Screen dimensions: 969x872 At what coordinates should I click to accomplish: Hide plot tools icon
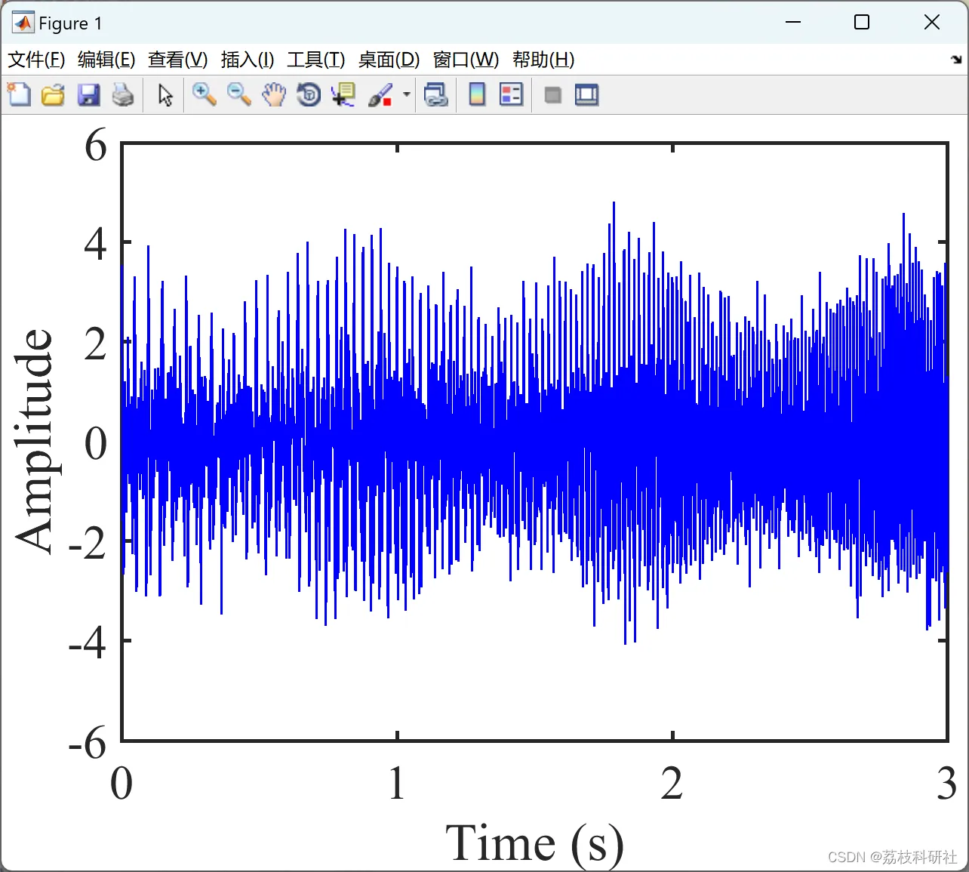click(x=553, y=95)
